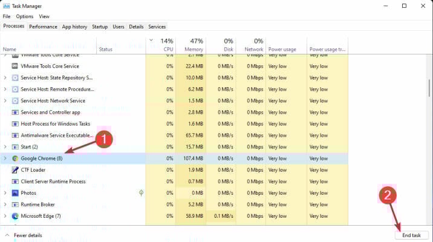Expand the Network Service host row
This screenshot has width=433, height=242.
5,100
